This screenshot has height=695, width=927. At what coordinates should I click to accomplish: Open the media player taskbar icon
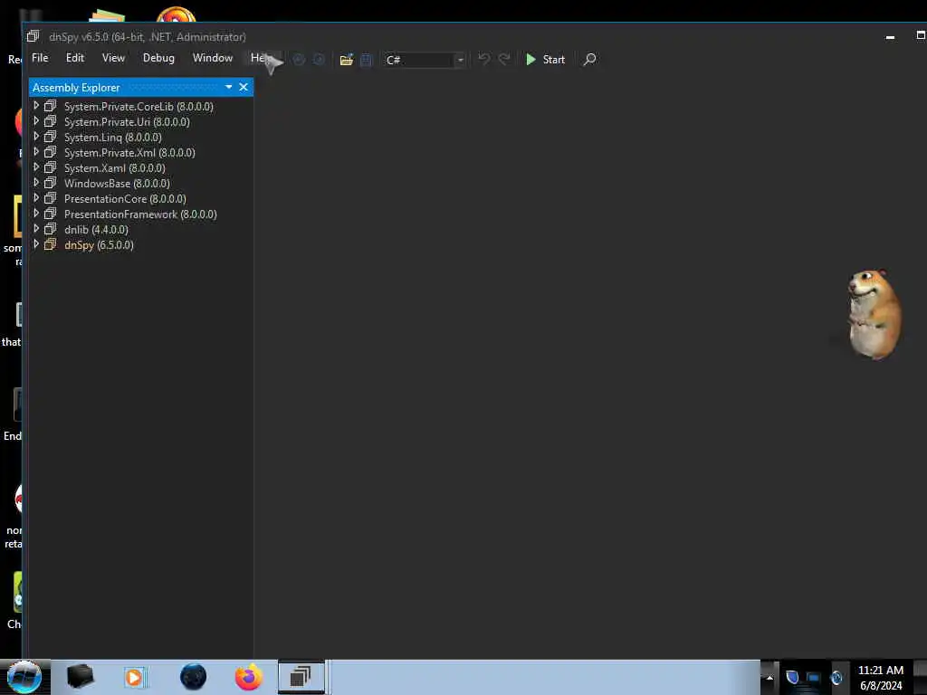click(134, 677)
